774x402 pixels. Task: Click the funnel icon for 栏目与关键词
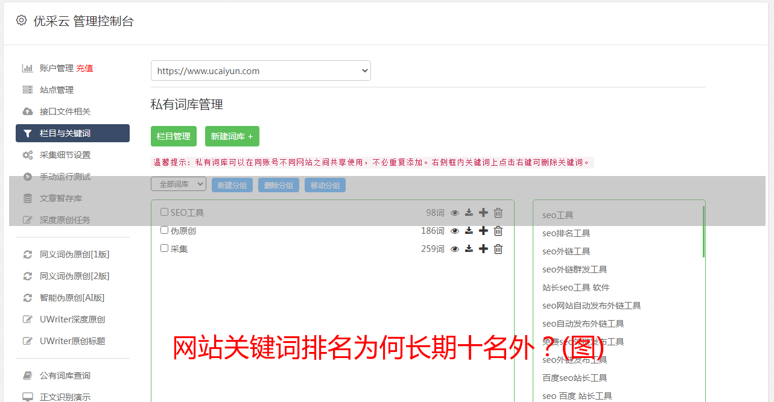28,133
